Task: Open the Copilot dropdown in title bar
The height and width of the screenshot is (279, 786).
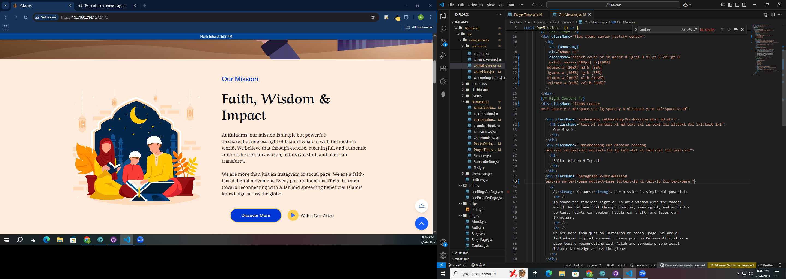Action: click(x=690, y=5)
